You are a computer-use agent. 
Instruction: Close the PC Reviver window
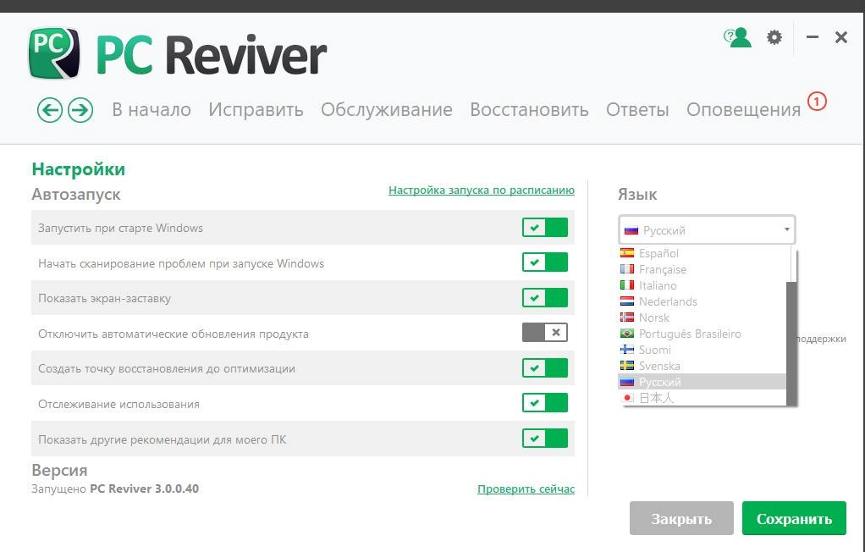point(841,37)
